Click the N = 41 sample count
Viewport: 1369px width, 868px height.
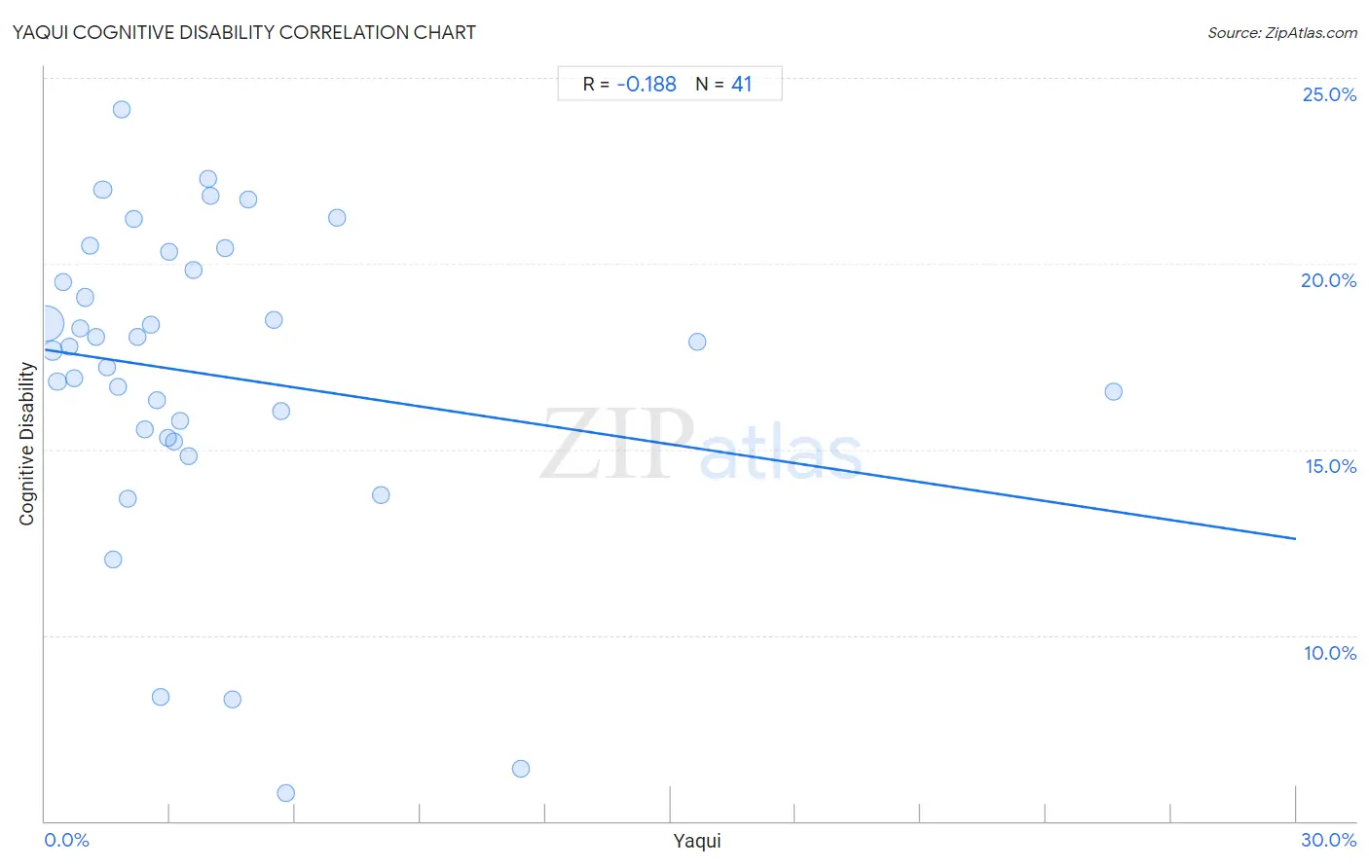[x=723, y=85]
